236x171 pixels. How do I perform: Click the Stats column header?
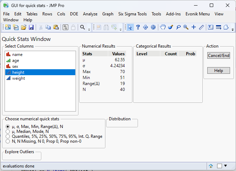[x=95, y=54]
